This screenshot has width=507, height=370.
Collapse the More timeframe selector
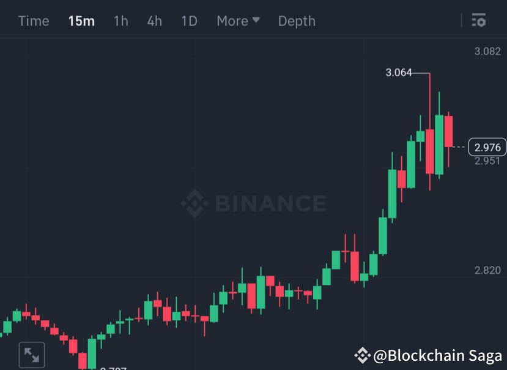point(257,20)
